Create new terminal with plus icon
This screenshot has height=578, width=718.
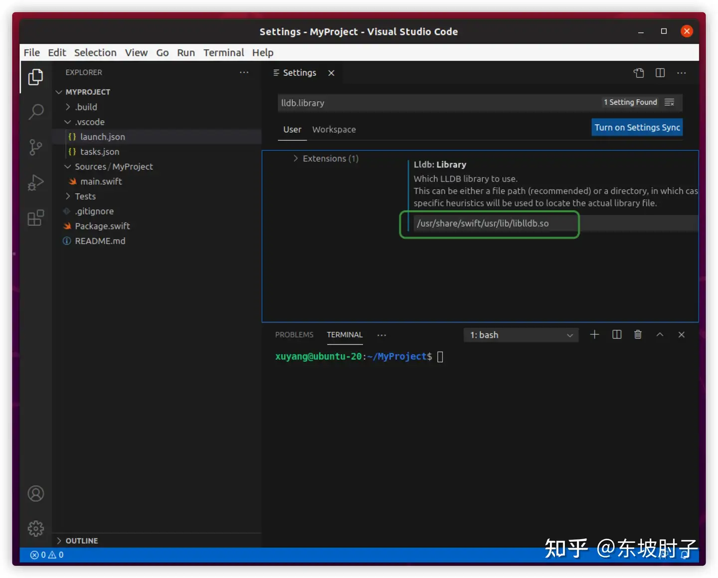pos(594,335)
